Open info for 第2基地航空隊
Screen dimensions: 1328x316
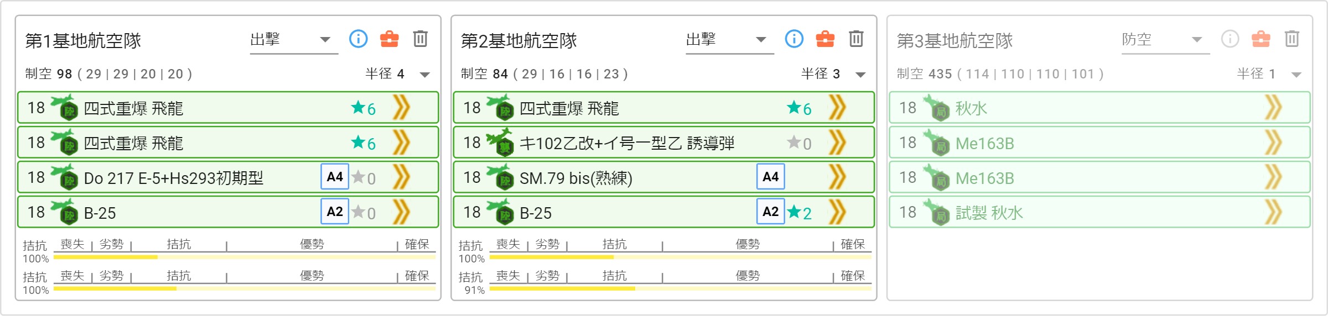point(794,39)
